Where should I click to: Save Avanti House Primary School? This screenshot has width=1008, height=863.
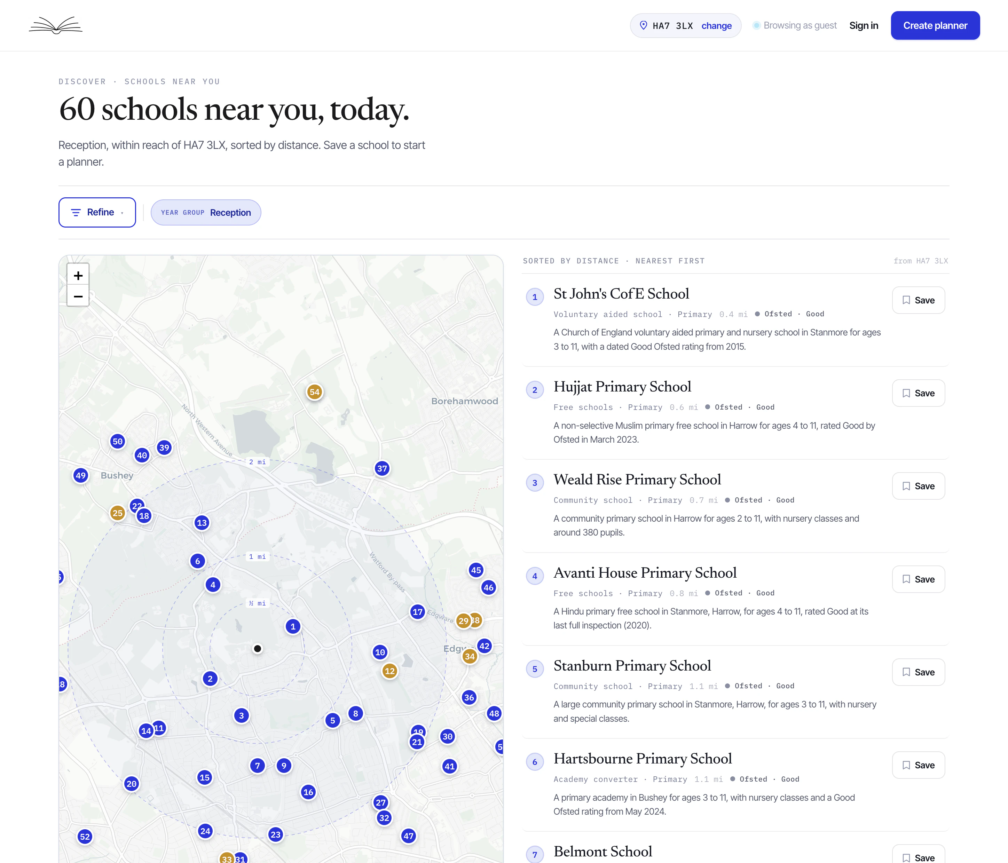(x=919, y=579)
